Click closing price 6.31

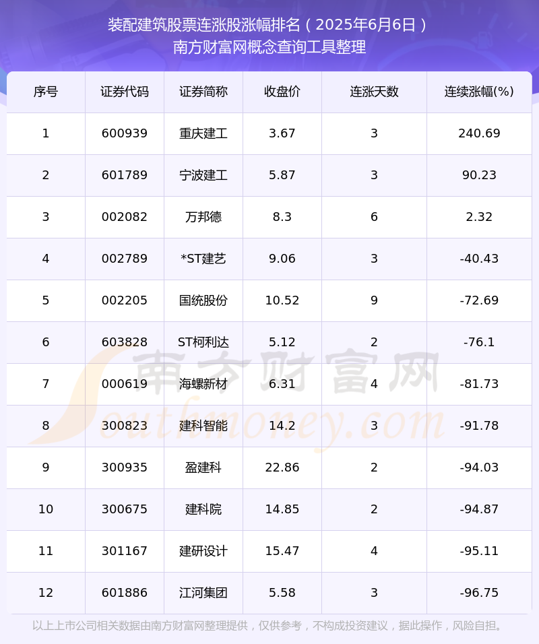point(282,384)
